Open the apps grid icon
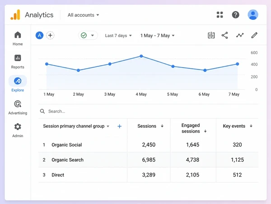The width and height of the screenshot is (271, 204). [220, 15]
